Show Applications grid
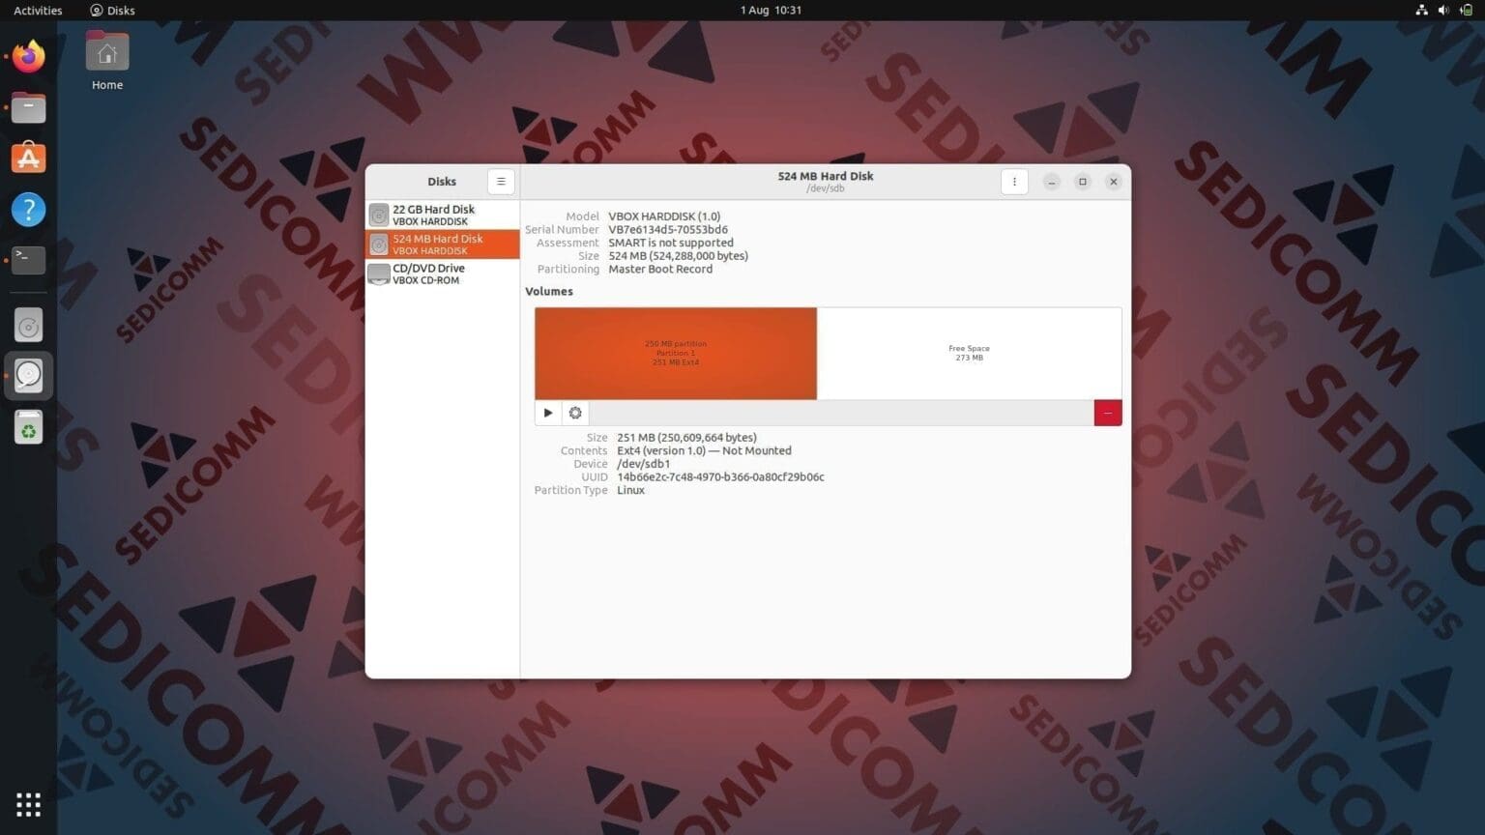1485x835 pixels. 28,804
